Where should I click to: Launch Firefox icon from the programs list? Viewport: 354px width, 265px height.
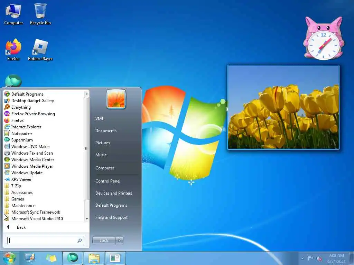(7, 120)
